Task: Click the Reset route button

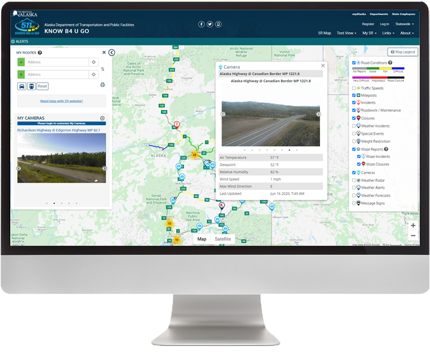Action: pyautogui.click(x=42, y=86)
